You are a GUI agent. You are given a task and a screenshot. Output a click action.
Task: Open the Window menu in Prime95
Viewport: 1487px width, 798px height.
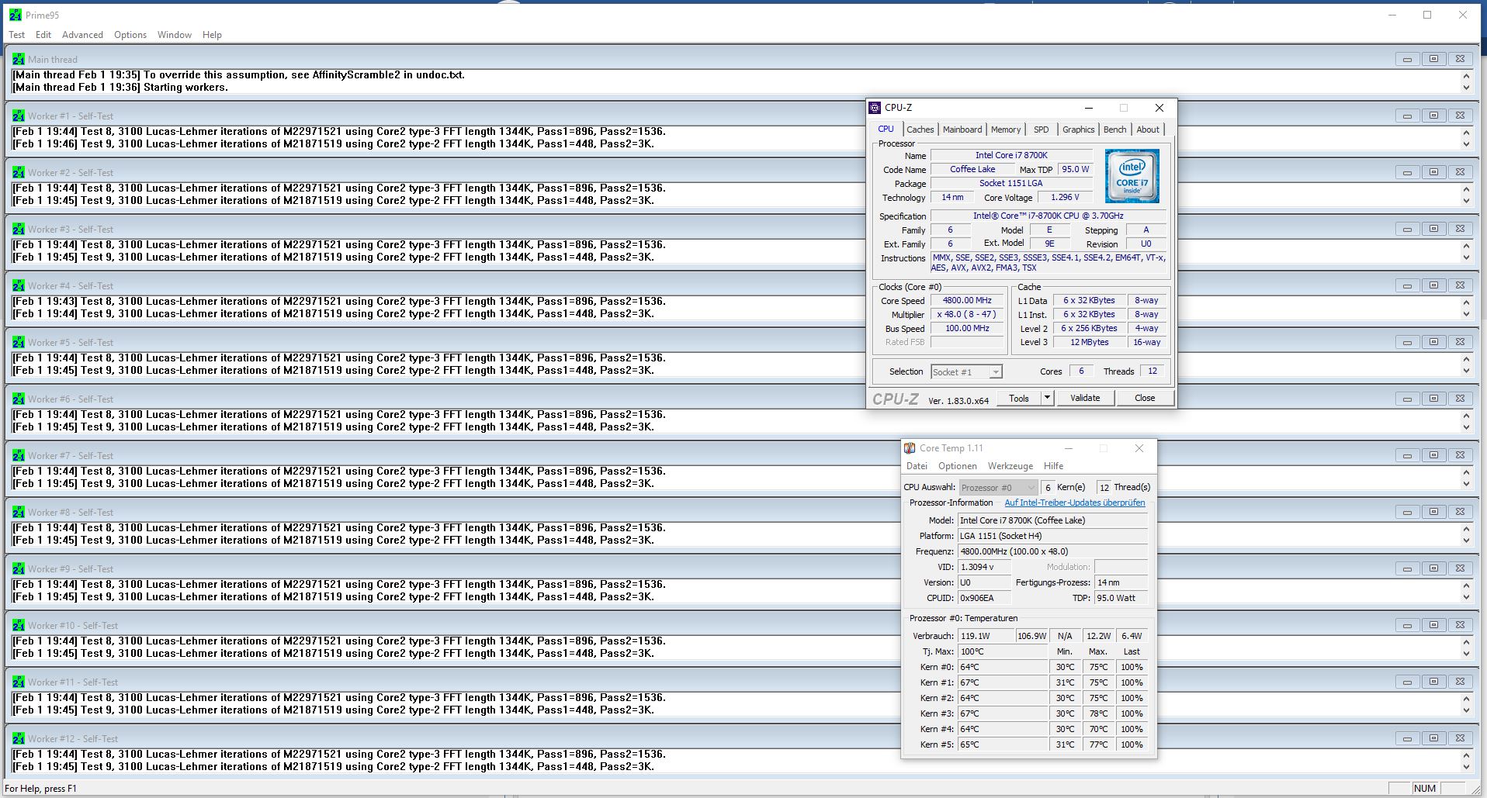pyautogui.click(x=175, y=35)
